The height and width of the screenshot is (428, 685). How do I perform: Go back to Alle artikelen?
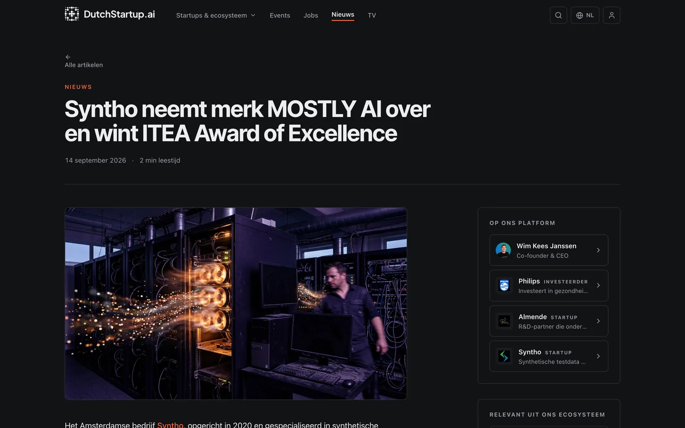pyautogui.click(x=84, y=65)
